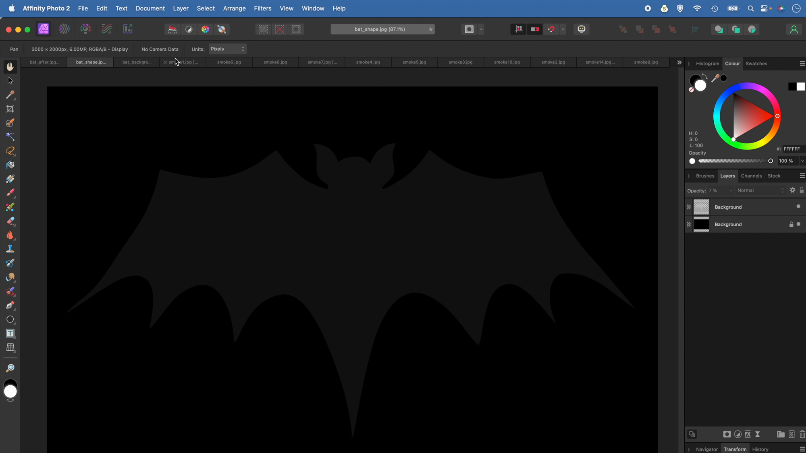The width and height of the screenshot is (806, 453).
Task: Select the Flood Fill tool
Action: tap(10, 165)
